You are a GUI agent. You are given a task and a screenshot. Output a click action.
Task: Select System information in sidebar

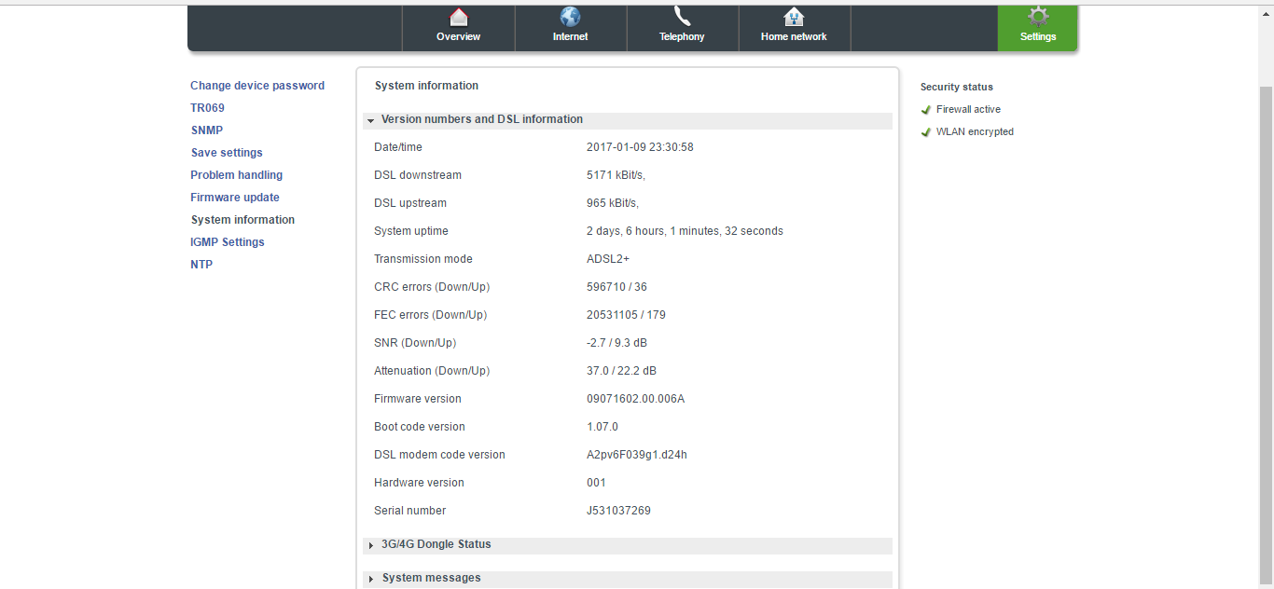click(242, 220)
